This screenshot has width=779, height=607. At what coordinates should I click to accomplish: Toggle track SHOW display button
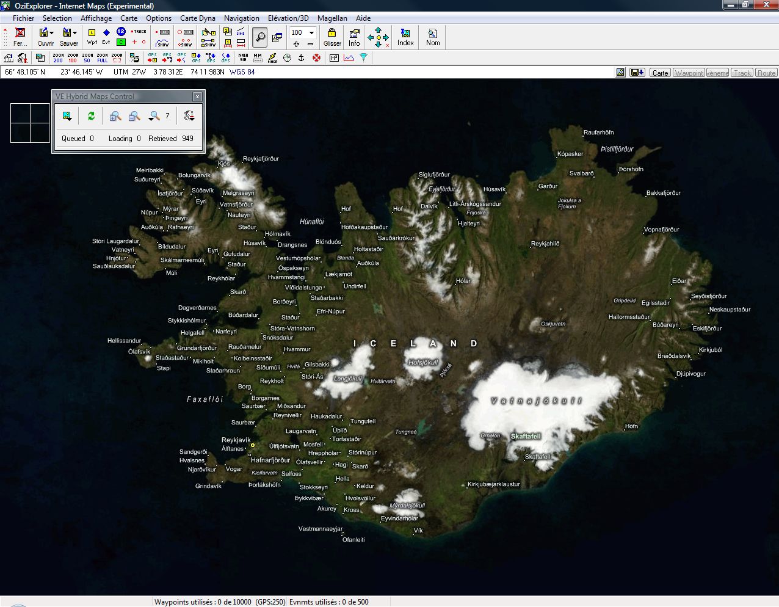click(x=162, y=43)
